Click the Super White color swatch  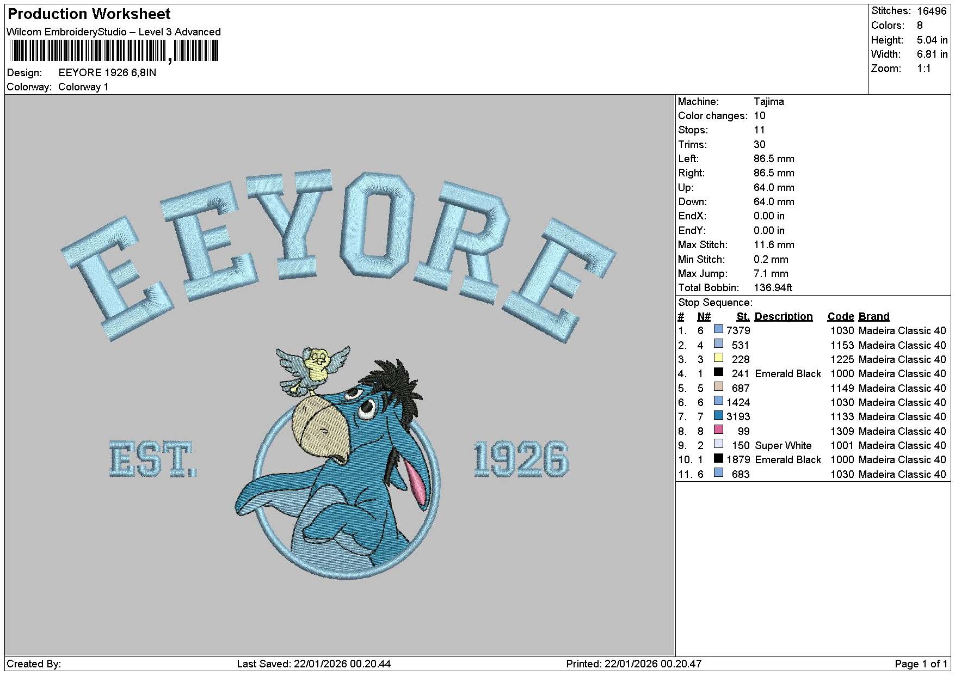[718, 444]
